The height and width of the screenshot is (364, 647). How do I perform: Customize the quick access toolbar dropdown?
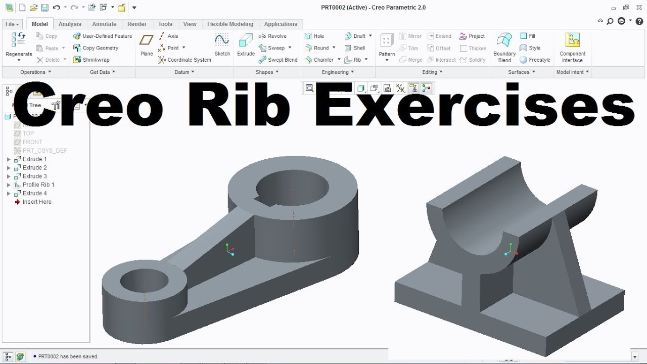(134, 8)
